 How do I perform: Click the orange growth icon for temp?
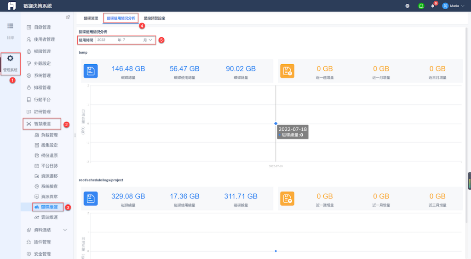coord(287,71)
